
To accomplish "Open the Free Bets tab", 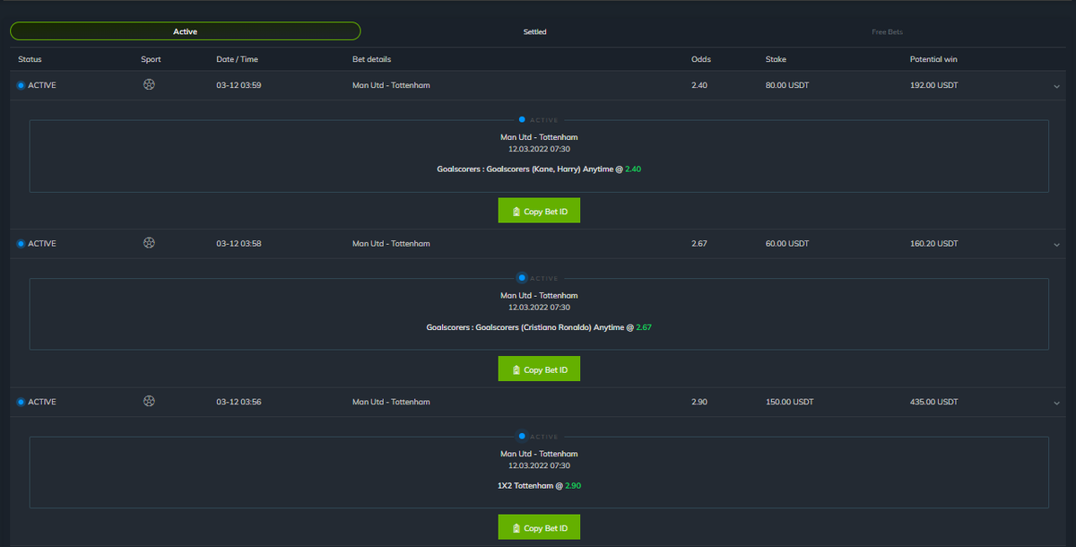I will pos(887,31).
